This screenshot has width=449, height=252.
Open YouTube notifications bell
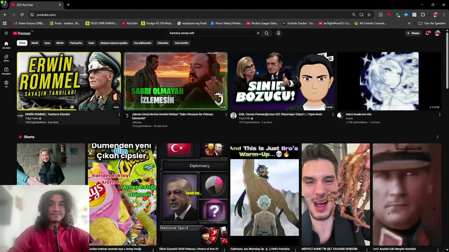tap(427, 33)
